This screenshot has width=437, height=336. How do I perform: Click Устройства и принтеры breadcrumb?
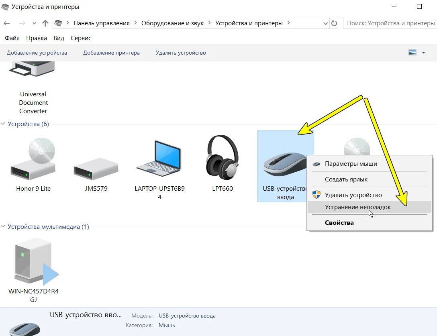tap(249, 23)
